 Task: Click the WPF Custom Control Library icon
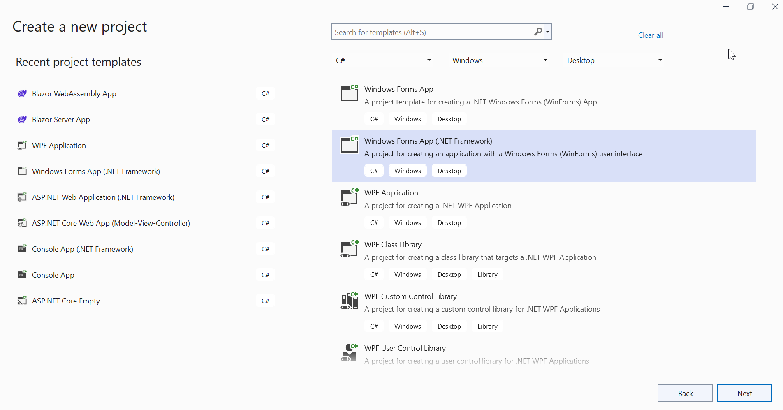(349, 301)
